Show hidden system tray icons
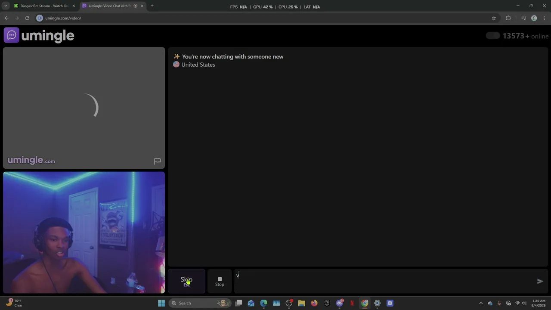Screen dimensions: 551x310 (481, 303)
